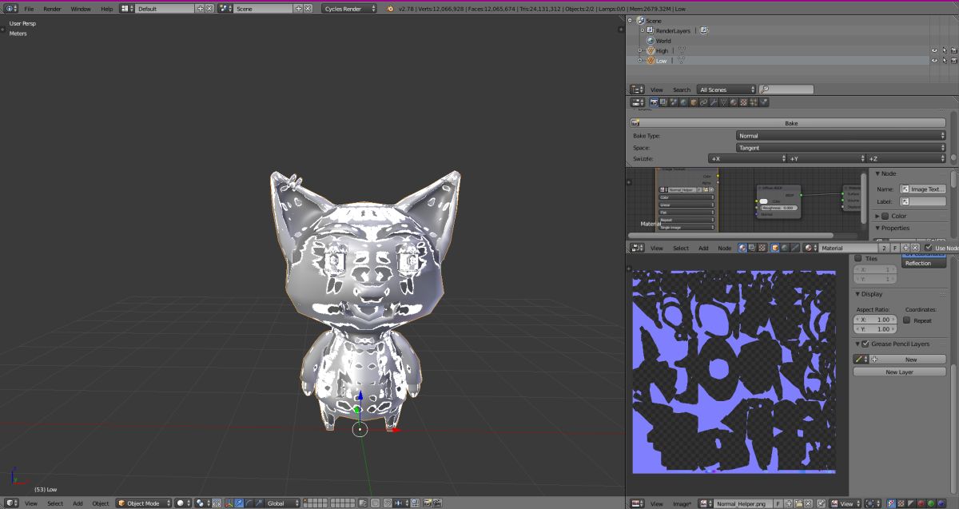
Task: Click the New Layer button
Action: pyautogui.click(x=899, y=372)
